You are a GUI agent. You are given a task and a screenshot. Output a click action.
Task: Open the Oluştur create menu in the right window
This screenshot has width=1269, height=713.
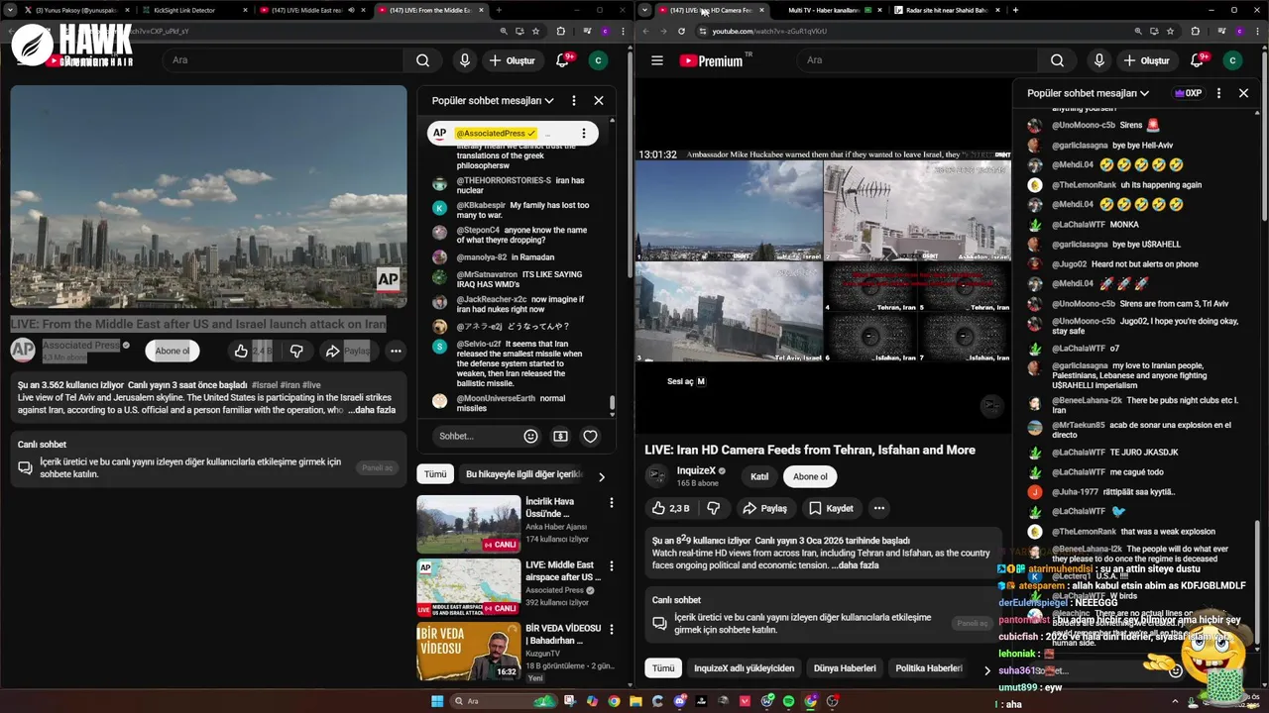coord(1148,60)
